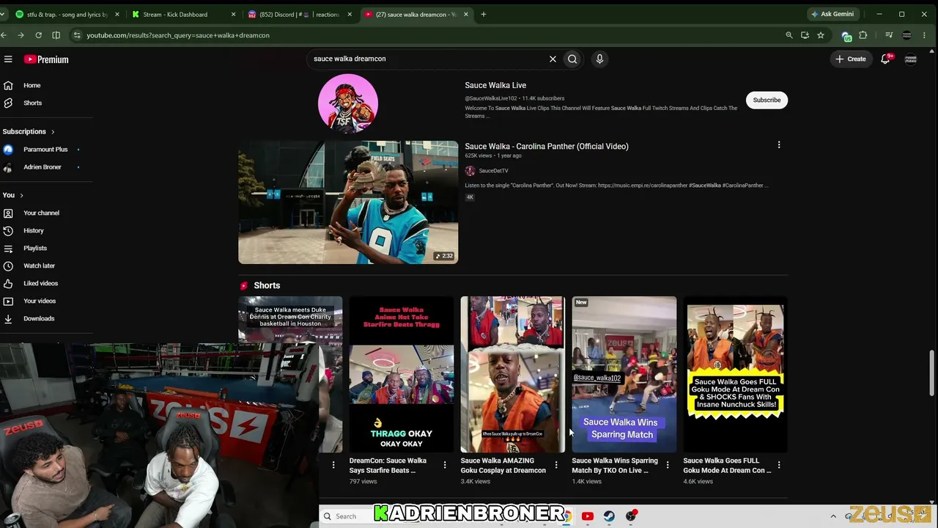Open options for Sparring Match short
Viewport: 938px width, 528px height.
[x=668, y=465]
